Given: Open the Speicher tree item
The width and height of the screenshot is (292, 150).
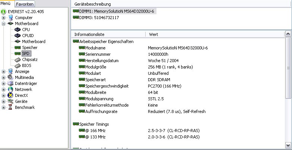Looking at the screenshot, I should point(29,48).
